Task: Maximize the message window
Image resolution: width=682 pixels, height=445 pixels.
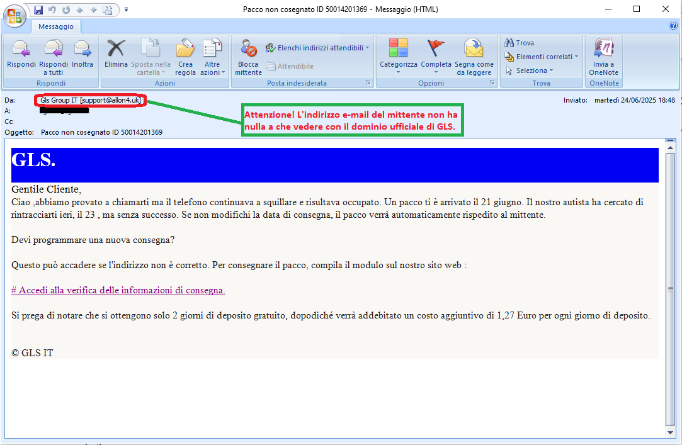Action: pos(637,9)
